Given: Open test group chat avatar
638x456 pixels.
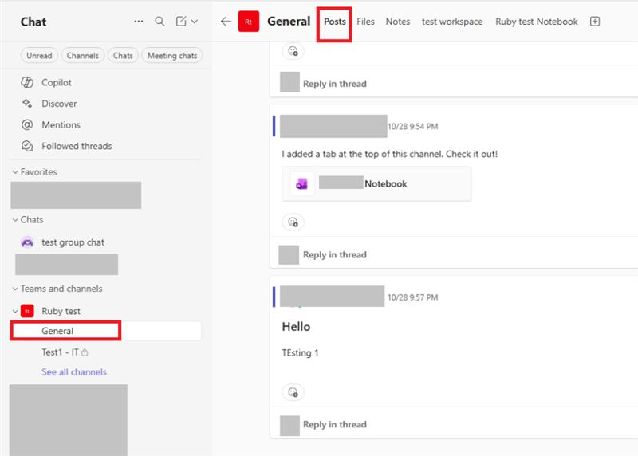Looking at the screenshot, I should (27, 242).
